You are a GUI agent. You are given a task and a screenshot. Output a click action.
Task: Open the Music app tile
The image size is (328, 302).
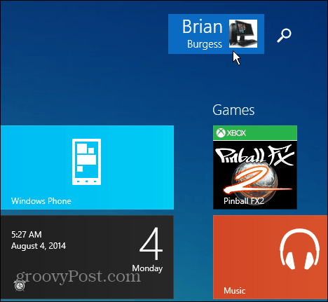click(271, 257)
